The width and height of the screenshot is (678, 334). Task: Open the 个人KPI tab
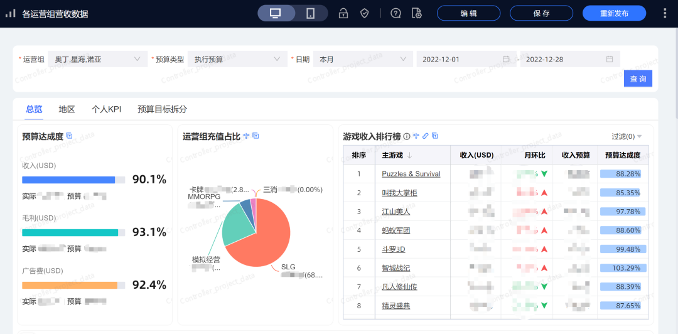click(106, 109)
